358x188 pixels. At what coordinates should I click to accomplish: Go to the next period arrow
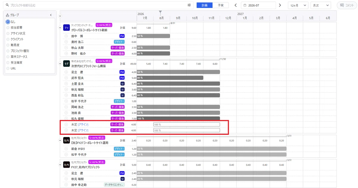[280, 5]
